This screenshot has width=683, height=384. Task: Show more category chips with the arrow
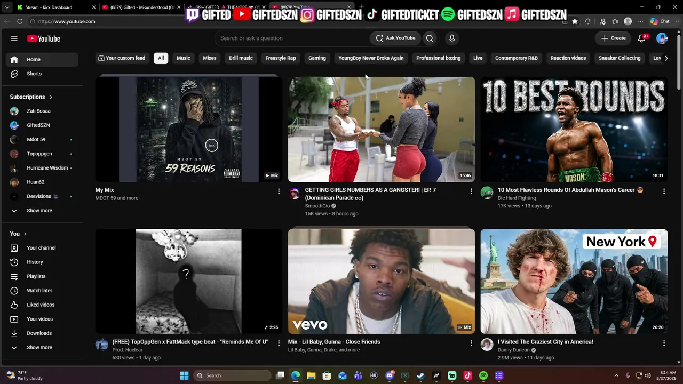pos(666,58)
